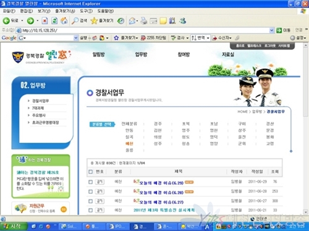Open the Google toolbar search box dropdown

point(76,38)
